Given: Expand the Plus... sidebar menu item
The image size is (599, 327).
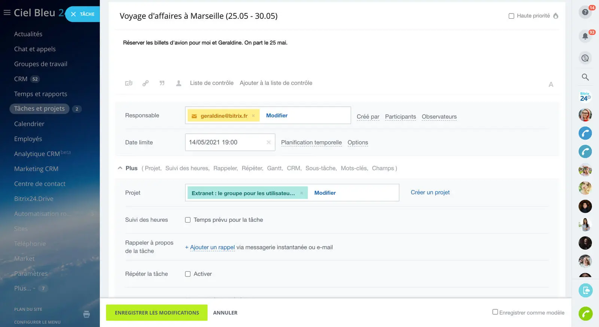Looking at the screenshot, I should (x=22, y=288).
